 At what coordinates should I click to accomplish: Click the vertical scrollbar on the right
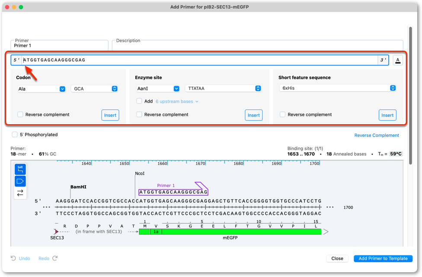point(410,96)
